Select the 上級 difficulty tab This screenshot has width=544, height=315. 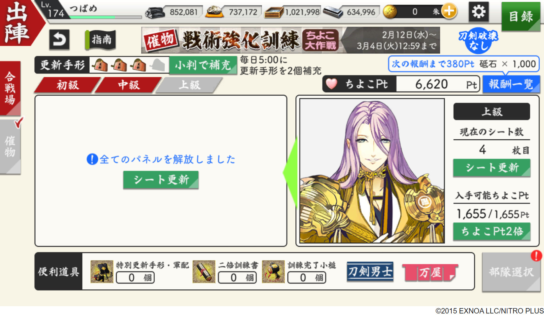point(189,85)
